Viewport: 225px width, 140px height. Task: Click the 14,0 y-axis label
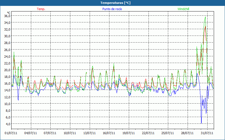click(7, 90)
